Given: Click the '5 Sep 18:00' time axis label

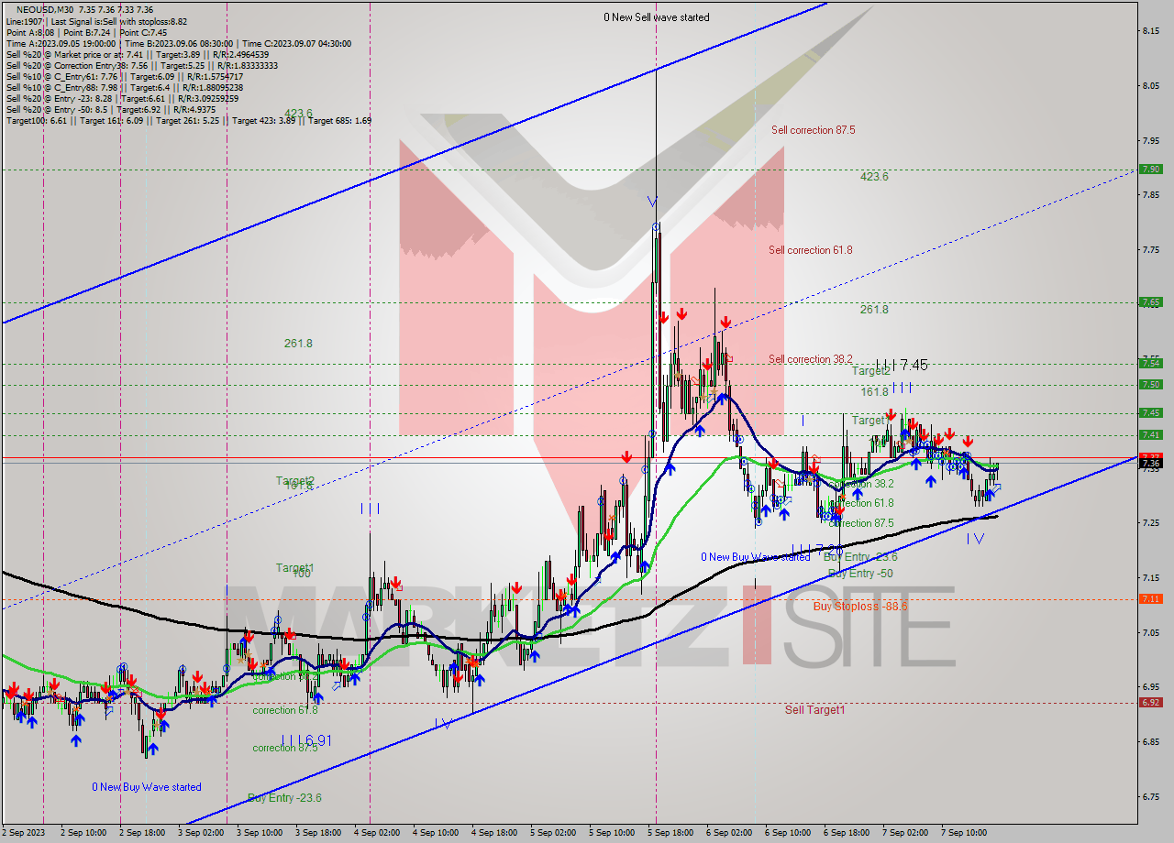Looking at the screenshot, I should pyautogui.click(x=671, y=833).
